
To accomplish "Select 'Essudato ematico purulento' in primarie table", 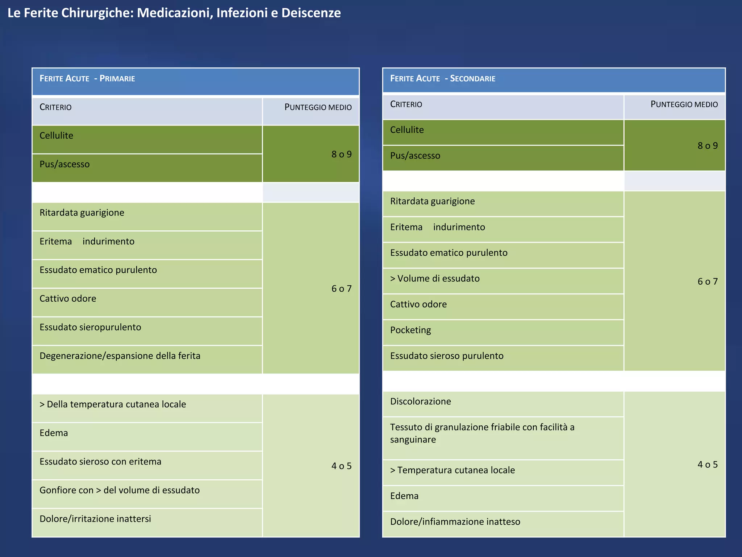I will tap(147, 273).
